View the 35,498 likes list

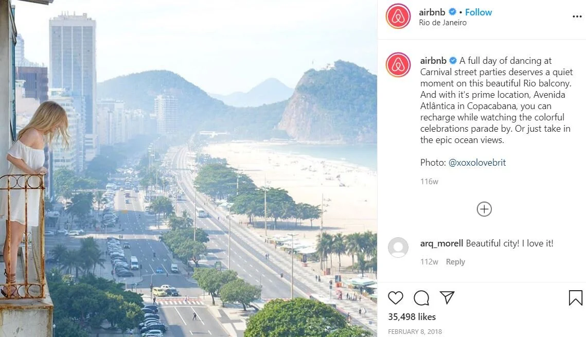[412, 317]
